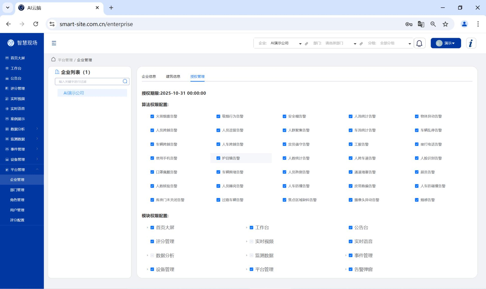
Task: Uncheck 火苗烟雾告警 algorithm
Action: tap(152, 116)
